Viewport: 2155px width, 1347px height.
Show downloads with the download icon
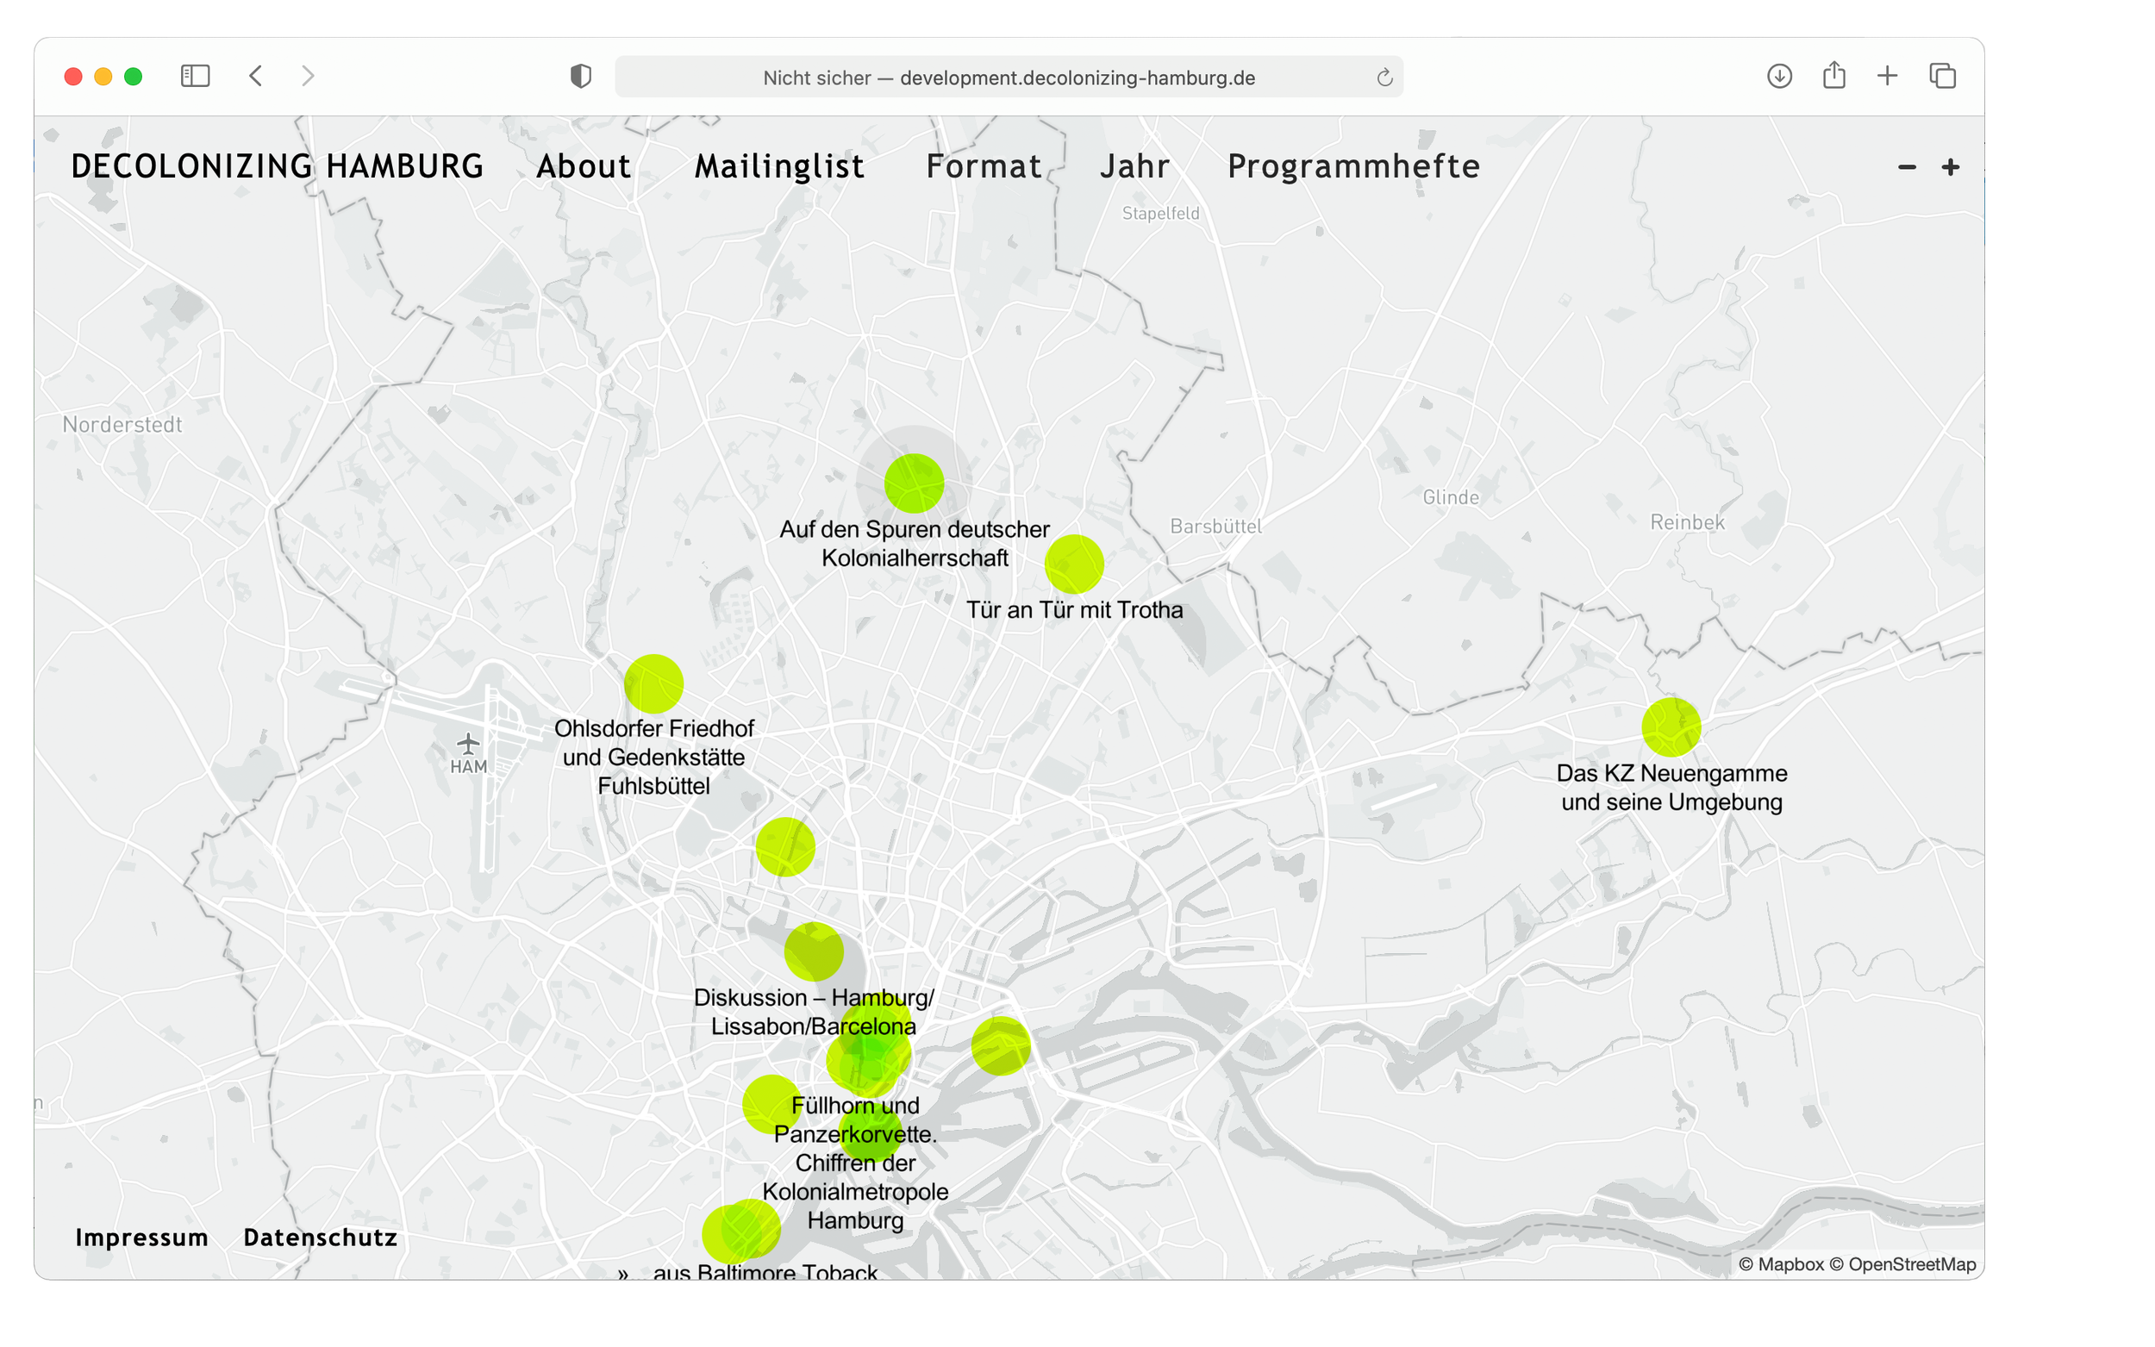pyautogui.click(x=1779, y=77)
